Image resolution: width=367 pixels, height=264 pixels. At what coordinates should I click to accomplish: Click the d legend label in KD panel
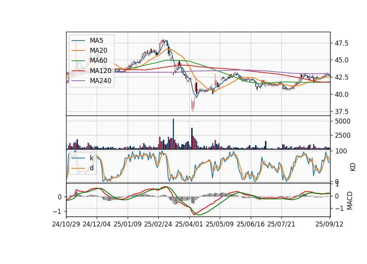coord(92,168)
